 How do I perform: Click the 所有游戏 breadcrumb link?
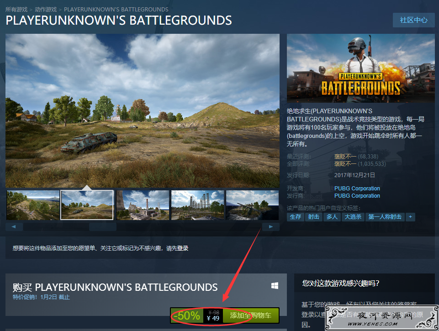coord(16,10)
